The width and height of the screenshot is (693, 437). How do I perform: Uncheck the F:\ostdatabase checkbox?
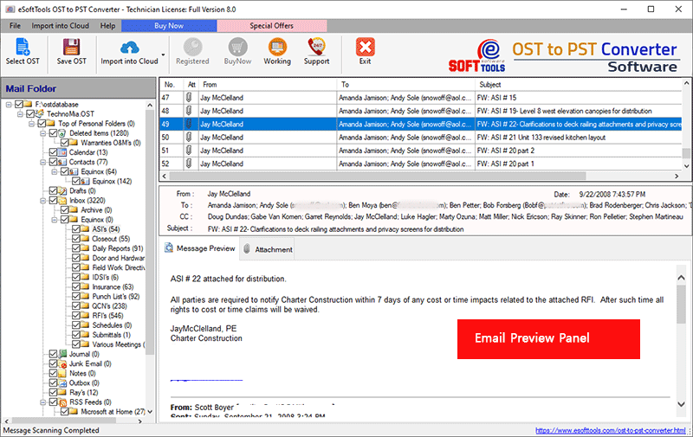click(19, 104)
